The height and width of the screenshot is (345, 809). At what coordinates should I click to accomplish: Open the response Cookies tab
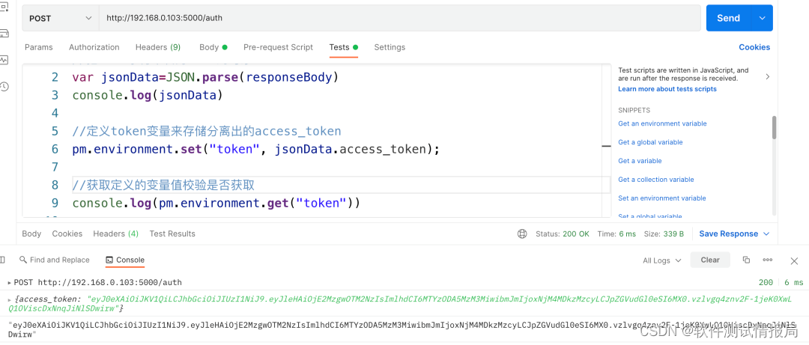(67, 233)
